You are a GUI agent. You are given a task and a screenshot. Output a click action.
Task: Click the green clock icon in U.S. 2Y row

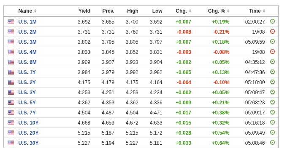click(272, 82)
